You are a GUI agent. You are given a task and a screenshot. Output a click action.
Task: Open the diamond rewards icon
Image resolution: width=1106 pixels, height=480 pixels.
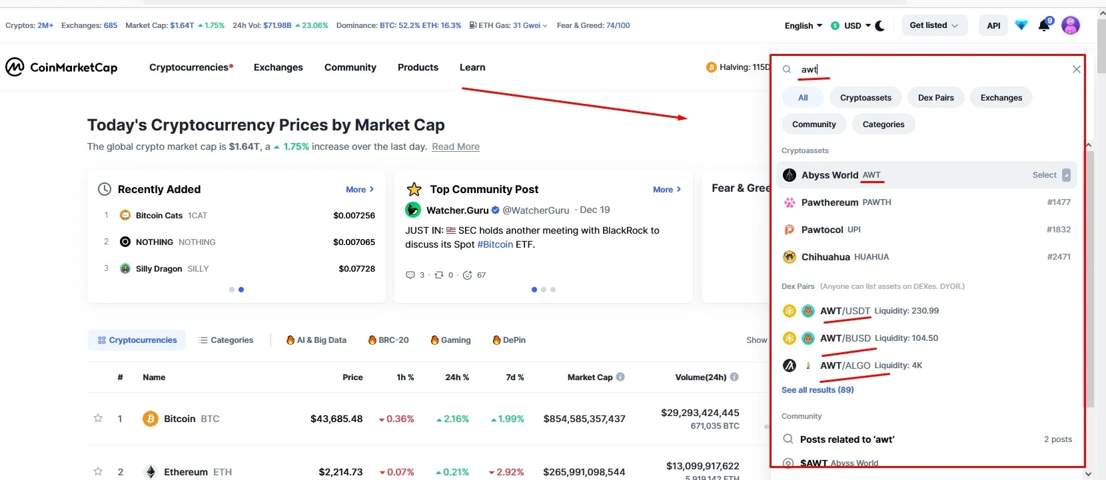point(1021,25)
